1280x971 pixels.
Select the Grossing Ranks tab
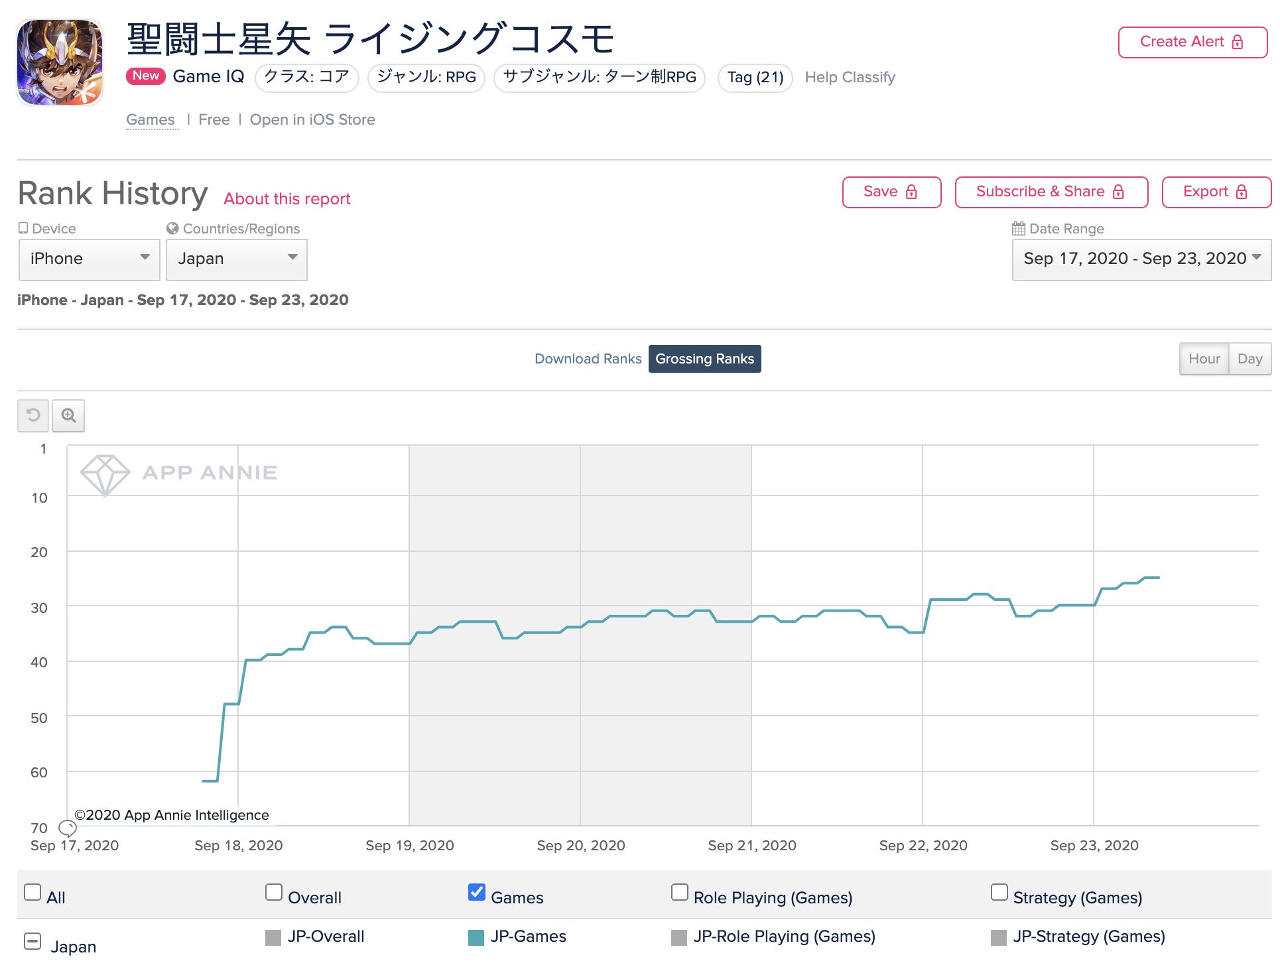pos(704,359)
